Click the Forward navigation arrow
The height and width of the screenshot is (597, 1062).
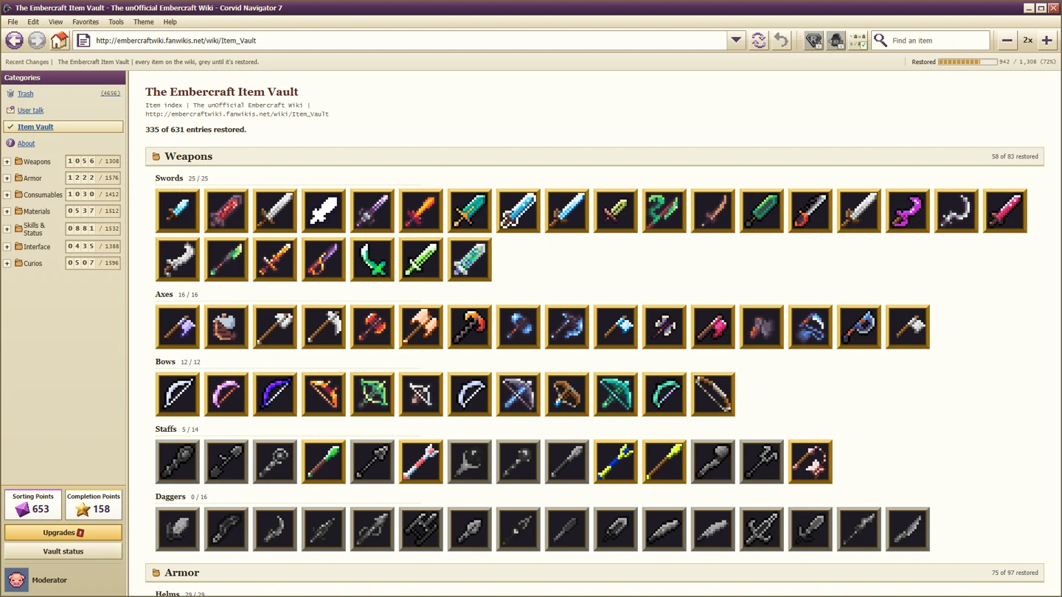[x=37, y=41]
